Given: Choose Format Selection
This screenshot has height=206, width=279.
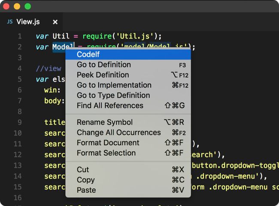Looking at the screenshot, I should tap(128, 153).
